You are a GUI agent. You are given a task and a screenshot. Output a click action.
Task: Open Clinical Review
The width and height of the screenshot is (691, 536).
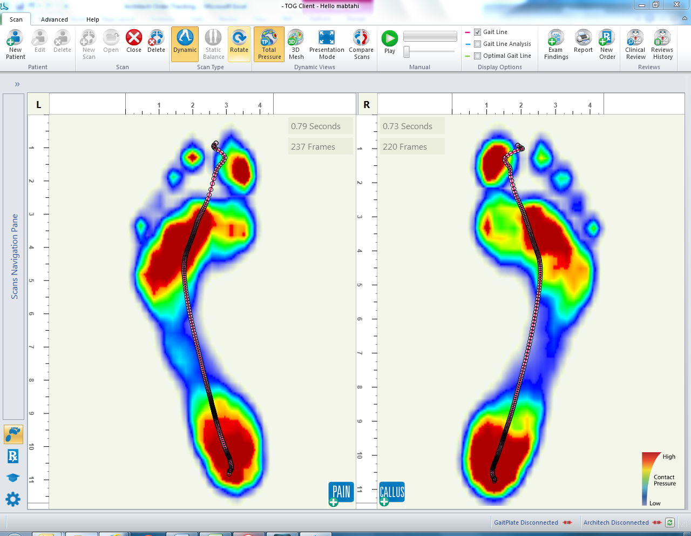(635, 44)
